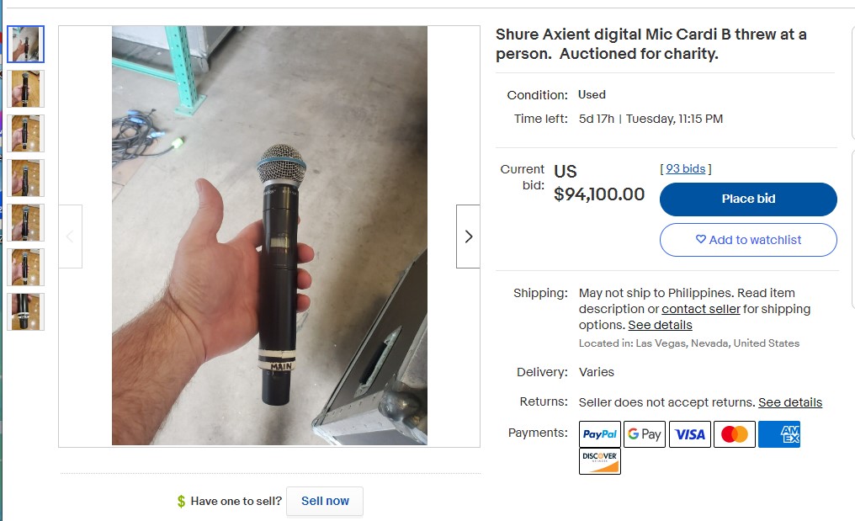This screenshot has width=855, height=521.
Task: Go to previous gallery image arrow
Action: (70, 237)
